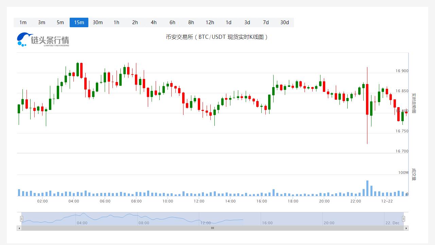The image size is (435, 245).
Task: Click the left handle of the range selector
Action: click(x=21, y=219)
